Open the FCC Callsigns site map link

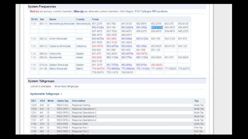click(143, 11)
